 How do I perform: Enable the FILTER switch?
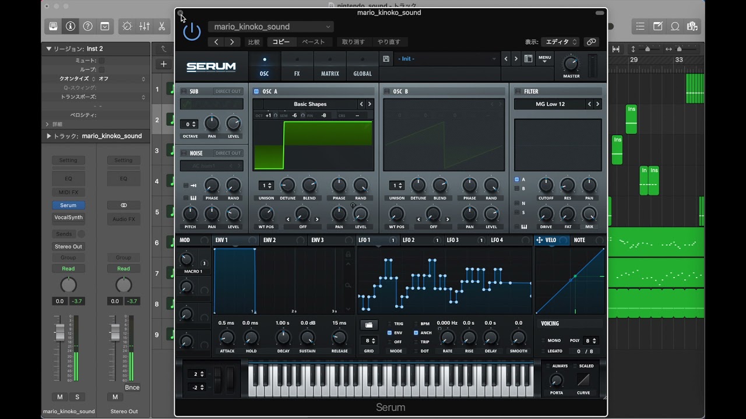coord(518,91)
